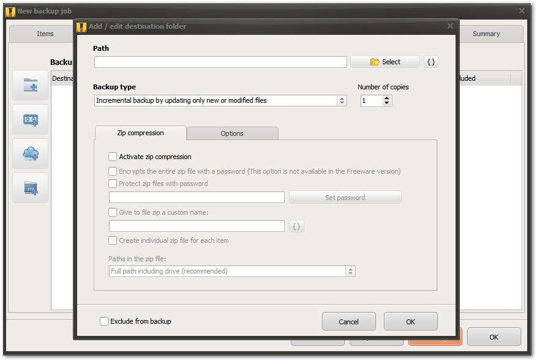The image size is (537, 361).
Task: Click the add folder destination icon
Action: pos(31,85)
